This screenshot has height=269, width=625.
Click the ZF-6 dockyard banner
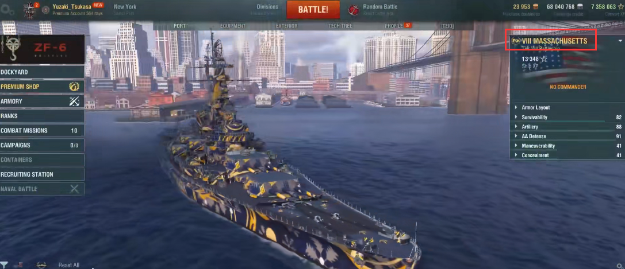point(42,49)
